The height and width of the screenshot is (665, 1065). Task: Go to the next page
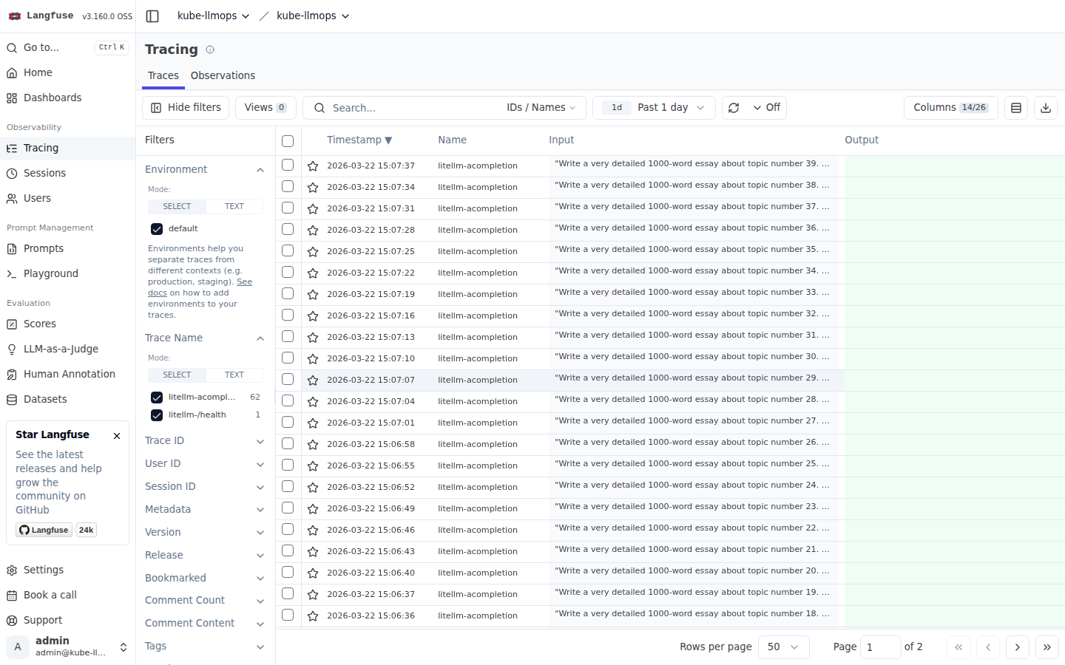(x=1018, y=647)
